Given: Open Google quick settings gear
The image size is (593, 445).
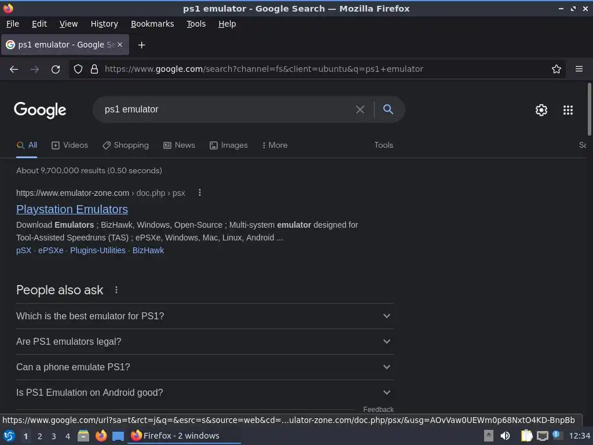Looking at the screenshot, I should (x=541, y=110).
